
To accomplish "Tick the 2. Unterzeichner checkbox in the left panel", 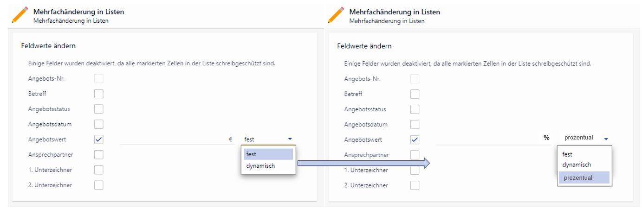I will tap(98, 185).
